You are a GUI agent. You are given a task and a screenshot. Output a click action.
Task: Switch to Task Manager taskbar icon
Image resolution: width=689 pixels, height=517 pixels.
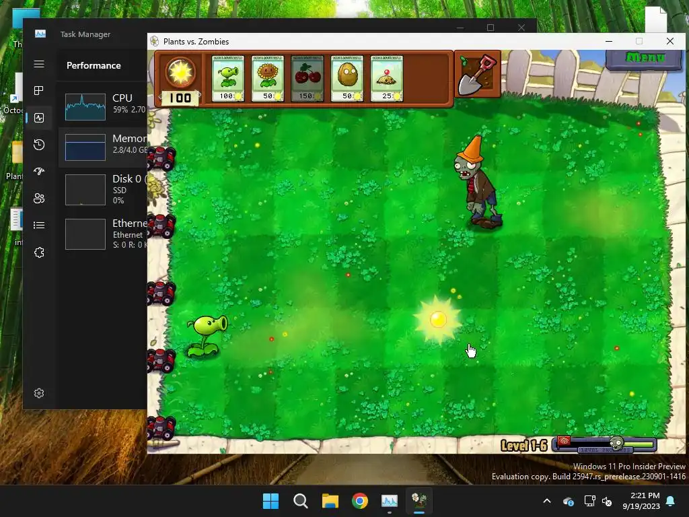[x=390, y=501]
